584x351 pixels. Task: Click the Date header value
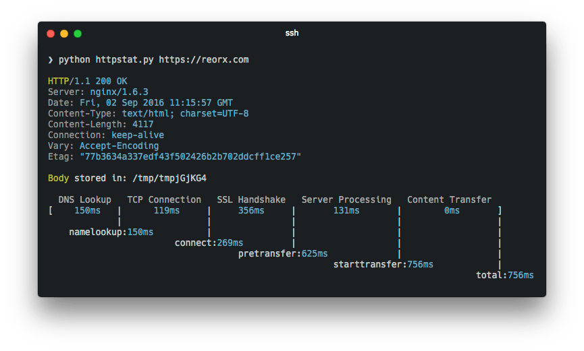point(156,102)
